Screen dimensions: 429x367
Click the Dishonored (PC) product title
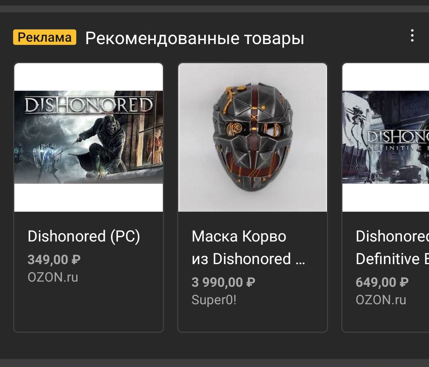point(84,236)
